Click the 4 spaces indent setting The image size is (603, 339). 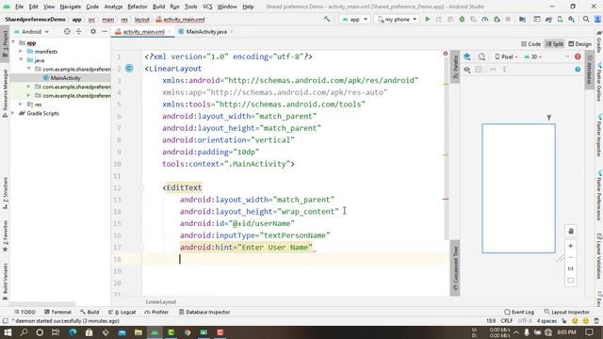(x=546, y=321)
